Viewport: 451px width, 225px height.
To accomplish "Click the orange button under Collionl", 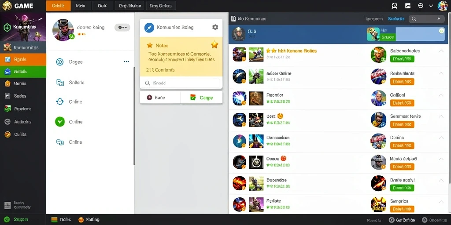I will coord(402,103).
